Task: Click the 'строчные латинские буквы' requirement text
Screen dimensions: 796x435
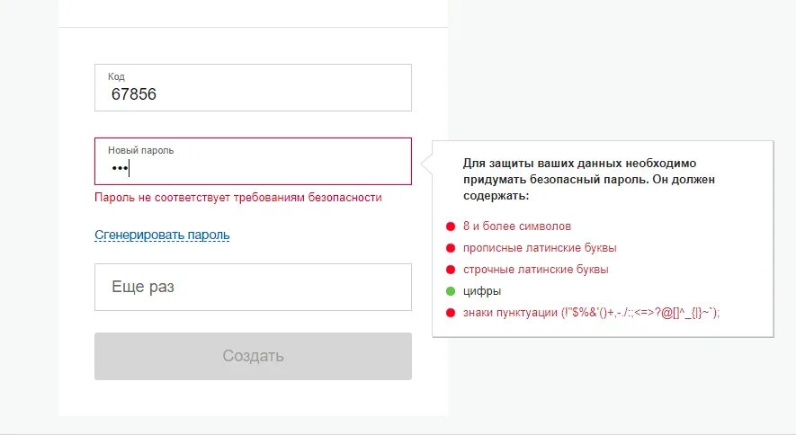Action: [536, 270]
